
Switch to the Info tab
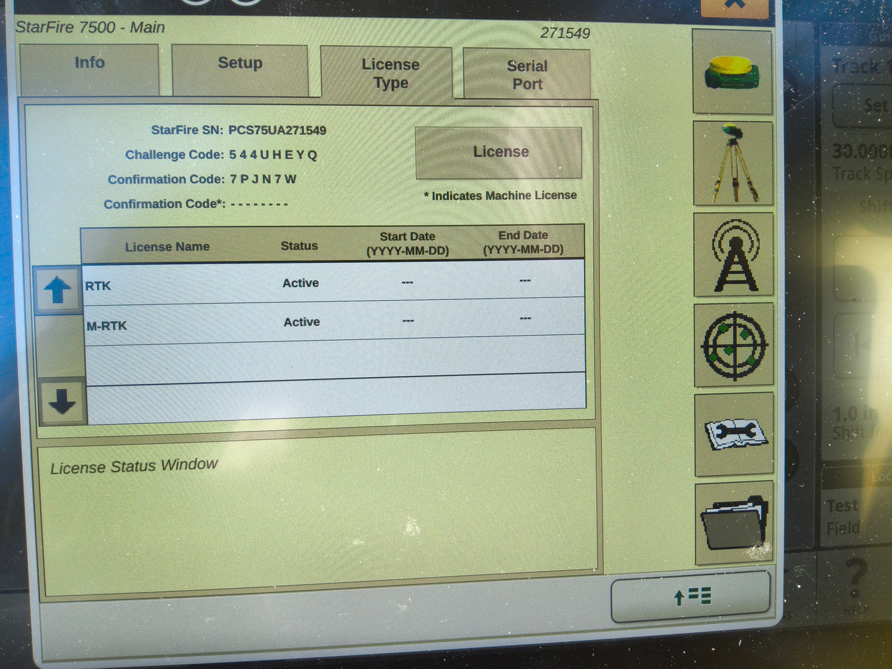coord(90,63)
